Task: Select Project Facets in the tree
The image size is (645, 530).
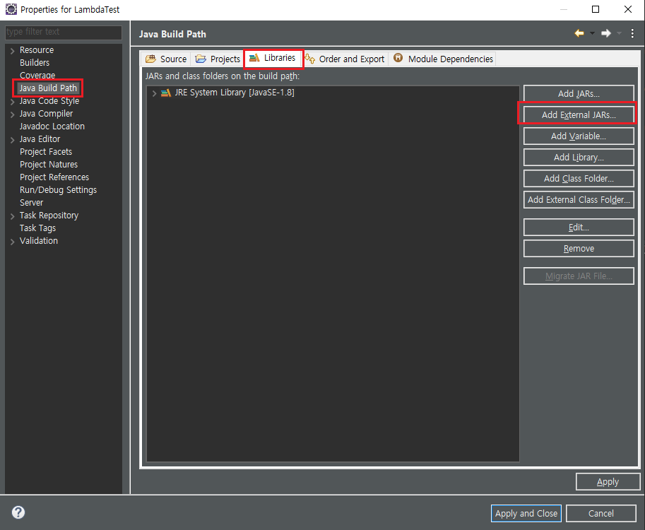Action: [46, 152]
